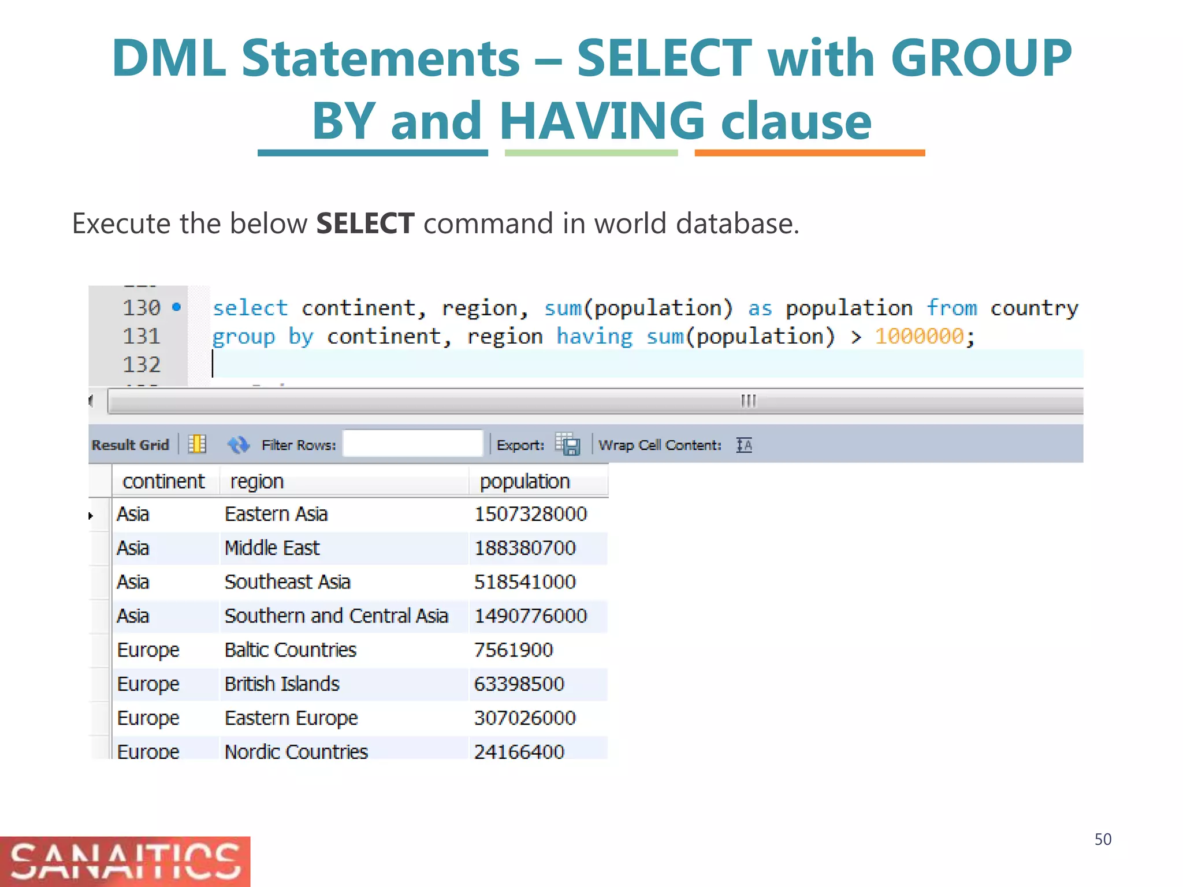Click the Result Grid label
Image resolution: width=1183 pixels, height=887 pixels.
(x=130, y=445)
